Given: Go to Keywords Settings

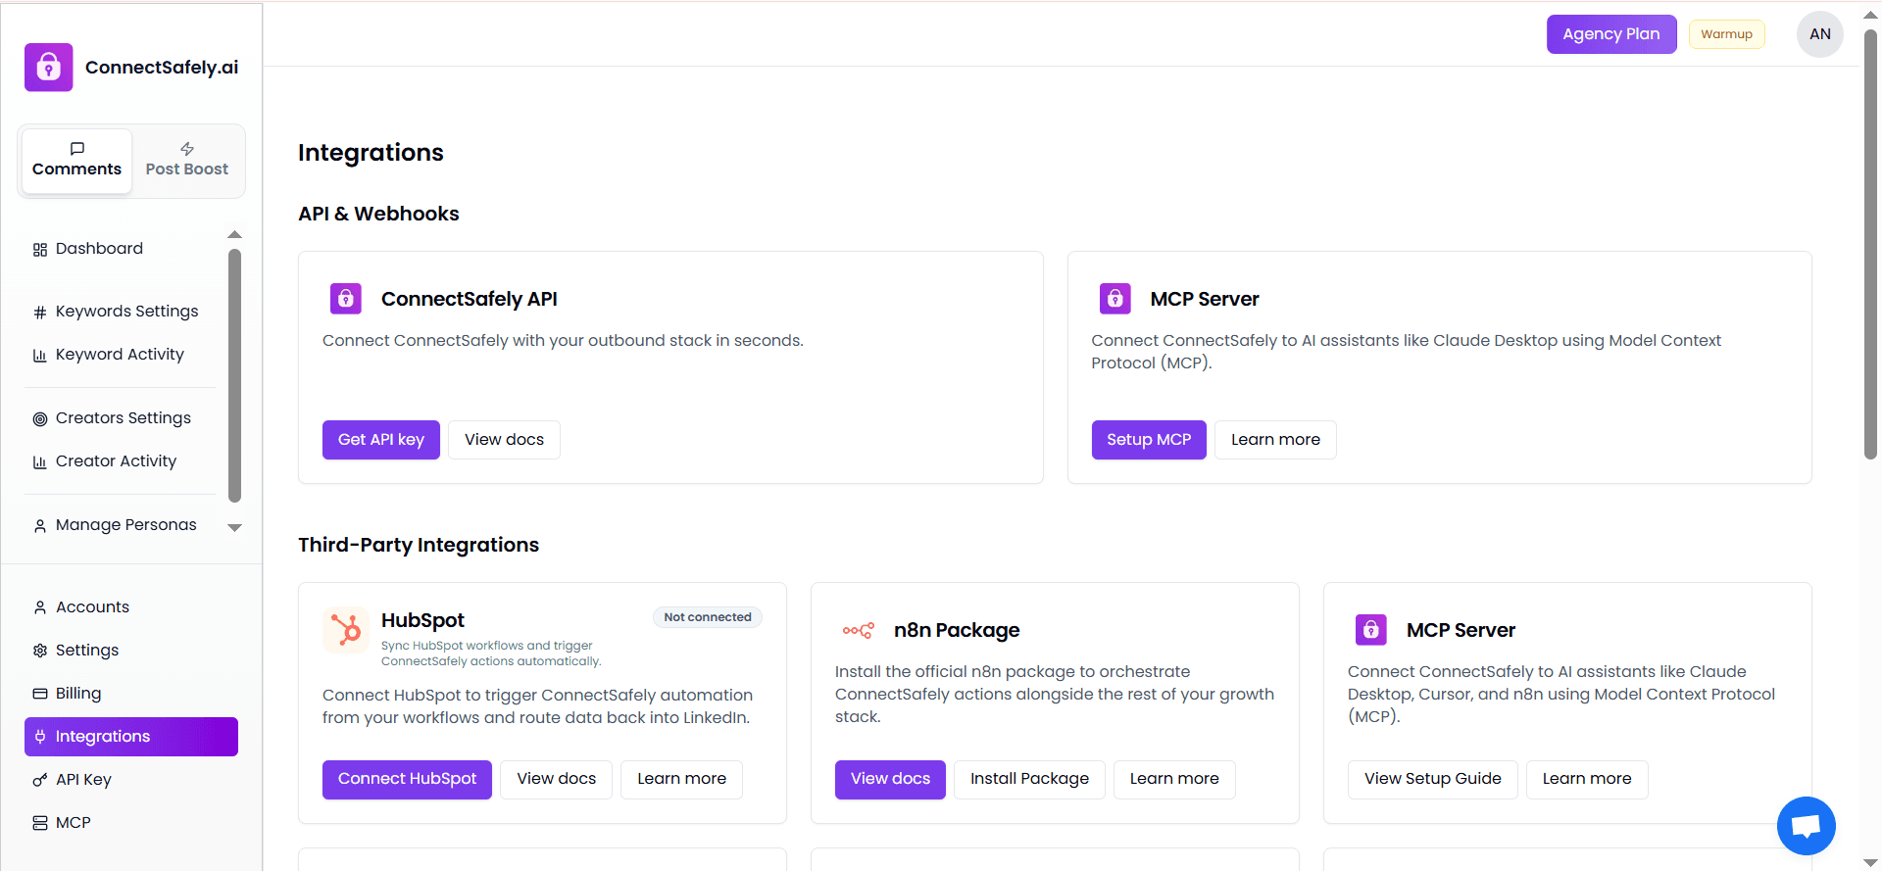Looking at the screenshot, I should pyautogui.click(x=126, y=312).
